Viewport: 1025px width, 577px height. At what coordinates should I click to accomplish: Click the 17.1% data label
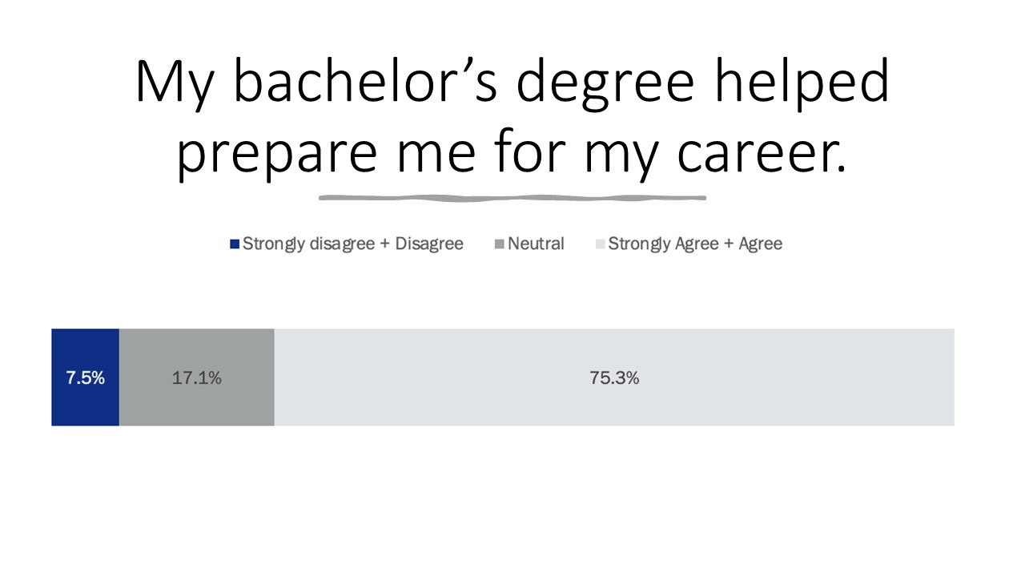tap(197, 378)
